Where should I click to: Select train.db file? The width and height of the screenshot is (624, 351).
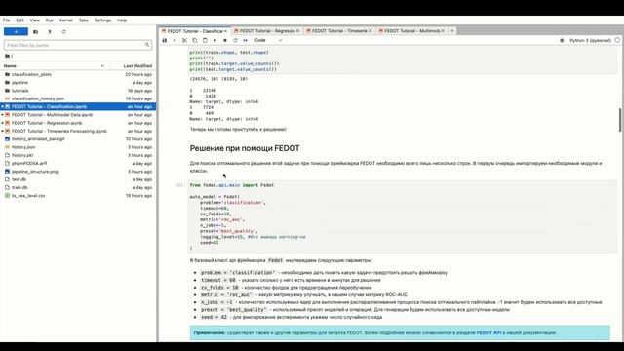click(78, 187)
